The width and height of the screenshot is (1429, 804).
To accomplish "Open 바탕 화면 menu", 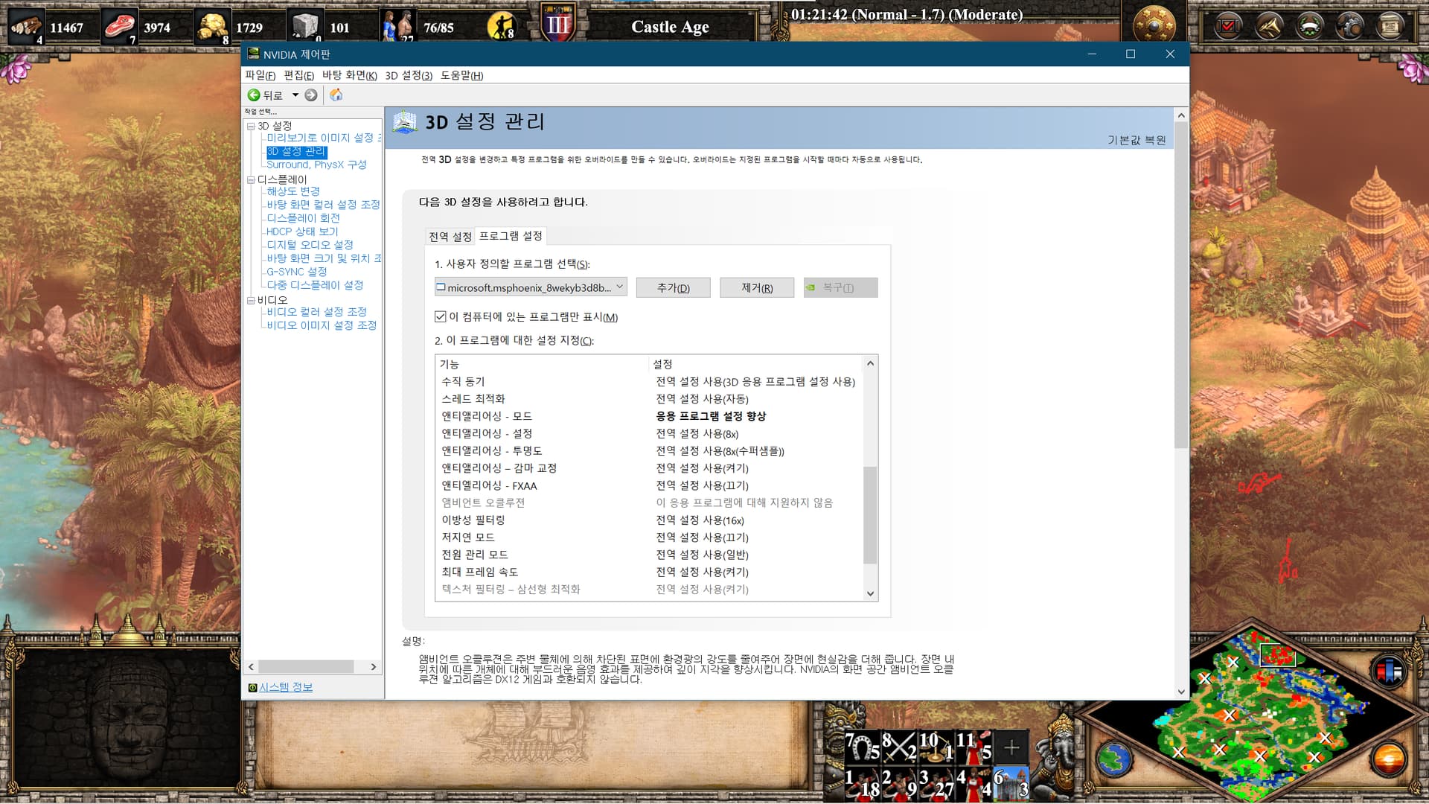I will (350, 75).
